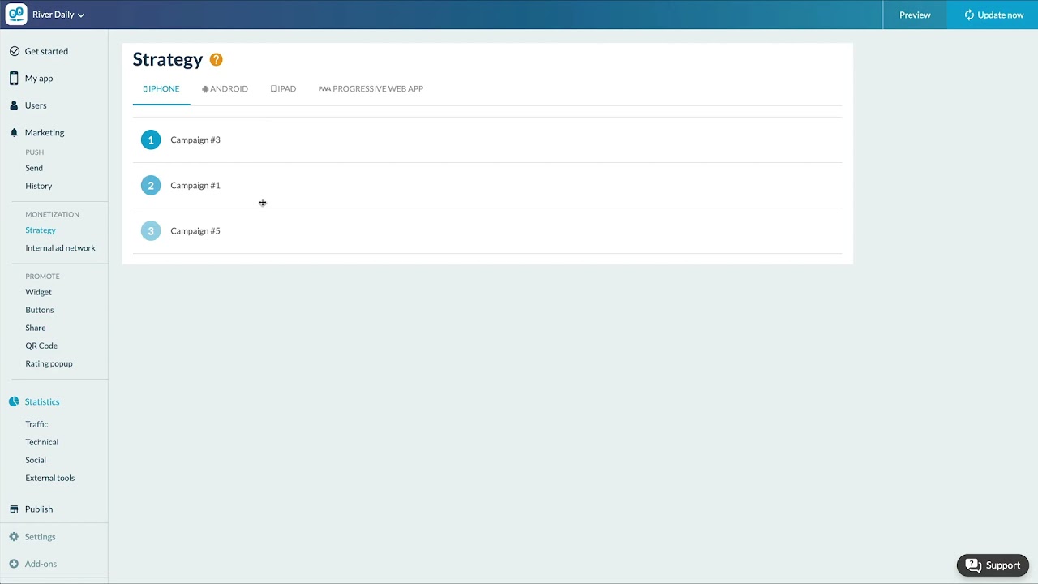
Task: Click the Support chat bubble icon
Action: point(973,565)
